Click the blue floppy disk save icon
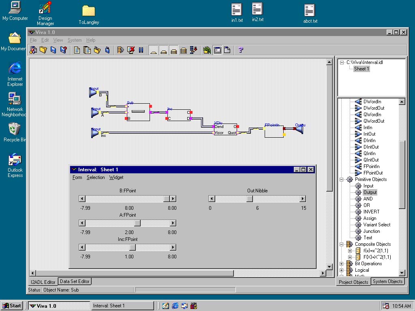Viewport: 415px width, 311px height. point(53,50)
